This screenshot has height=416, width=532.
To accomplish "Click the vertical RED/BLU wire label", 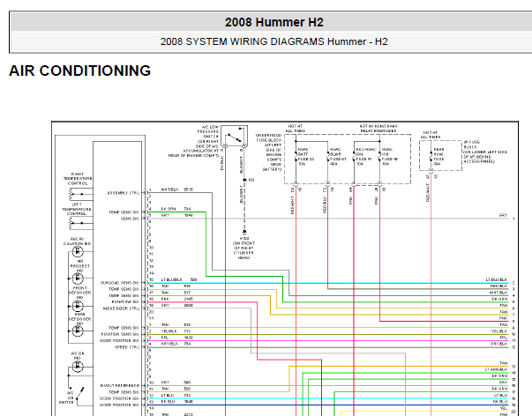I will tap(325, 204).
